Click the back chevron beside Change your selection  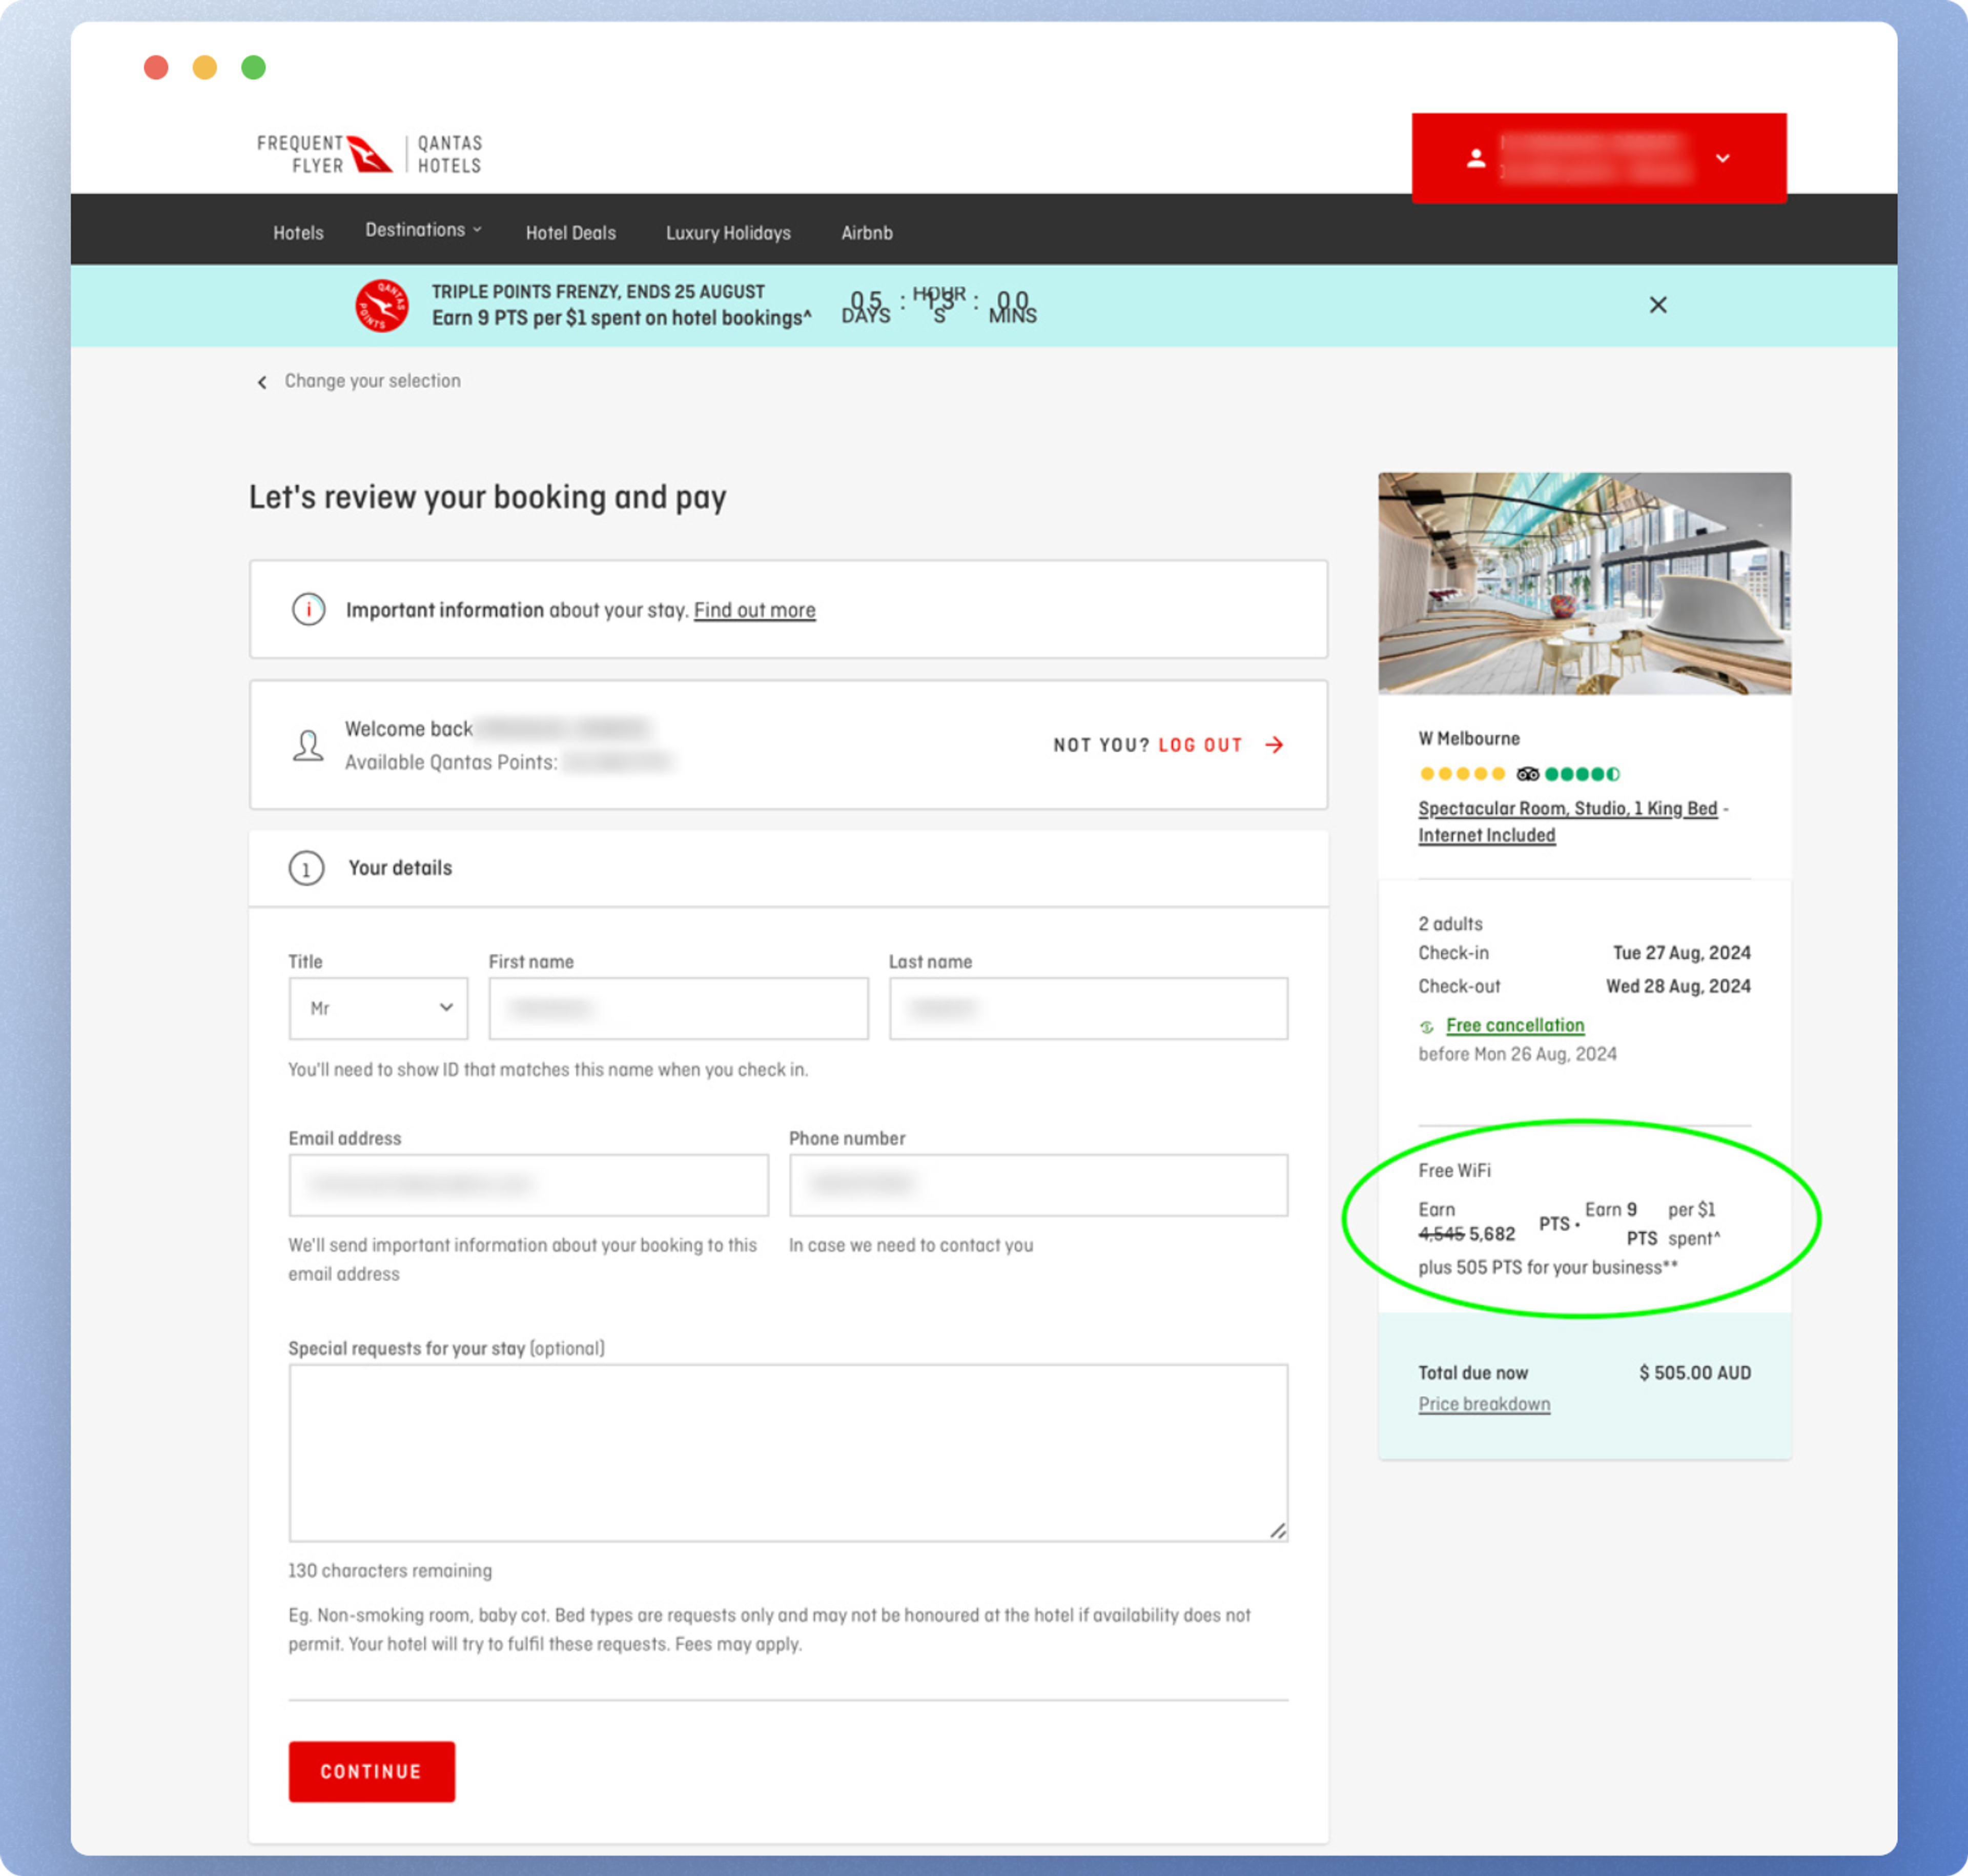click(262, 382)
